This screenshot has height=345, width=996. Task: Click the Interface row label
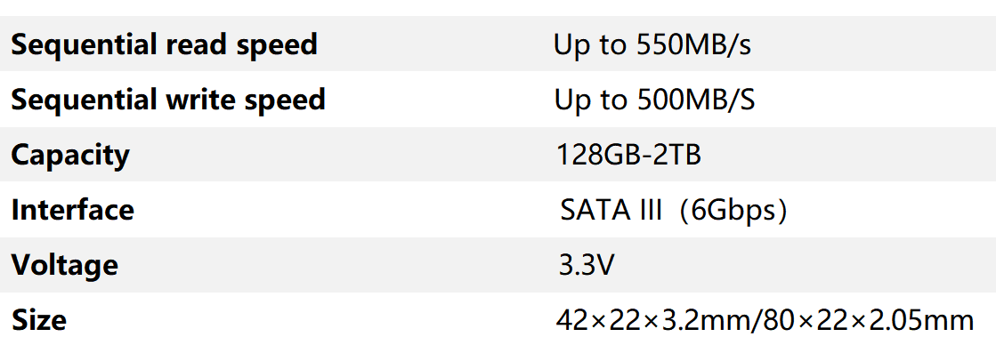coord(72,211)
